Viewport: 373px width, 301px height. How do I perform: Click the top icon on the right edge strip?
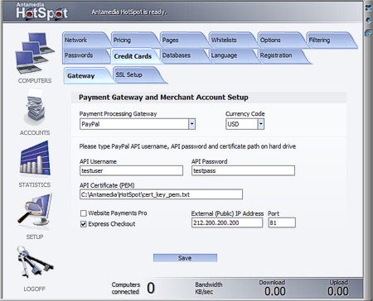[368, 8]
